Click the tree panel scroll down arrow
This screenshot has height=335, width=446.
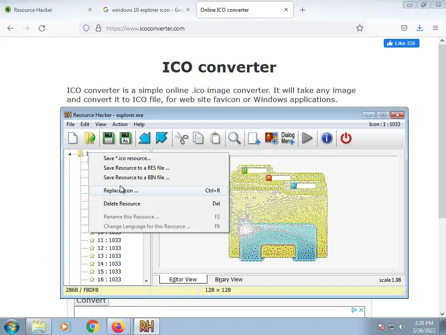click(146, 281)
